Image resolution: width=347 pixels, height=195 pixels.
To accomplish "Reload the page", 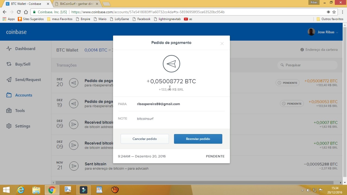I will point(19,12).
